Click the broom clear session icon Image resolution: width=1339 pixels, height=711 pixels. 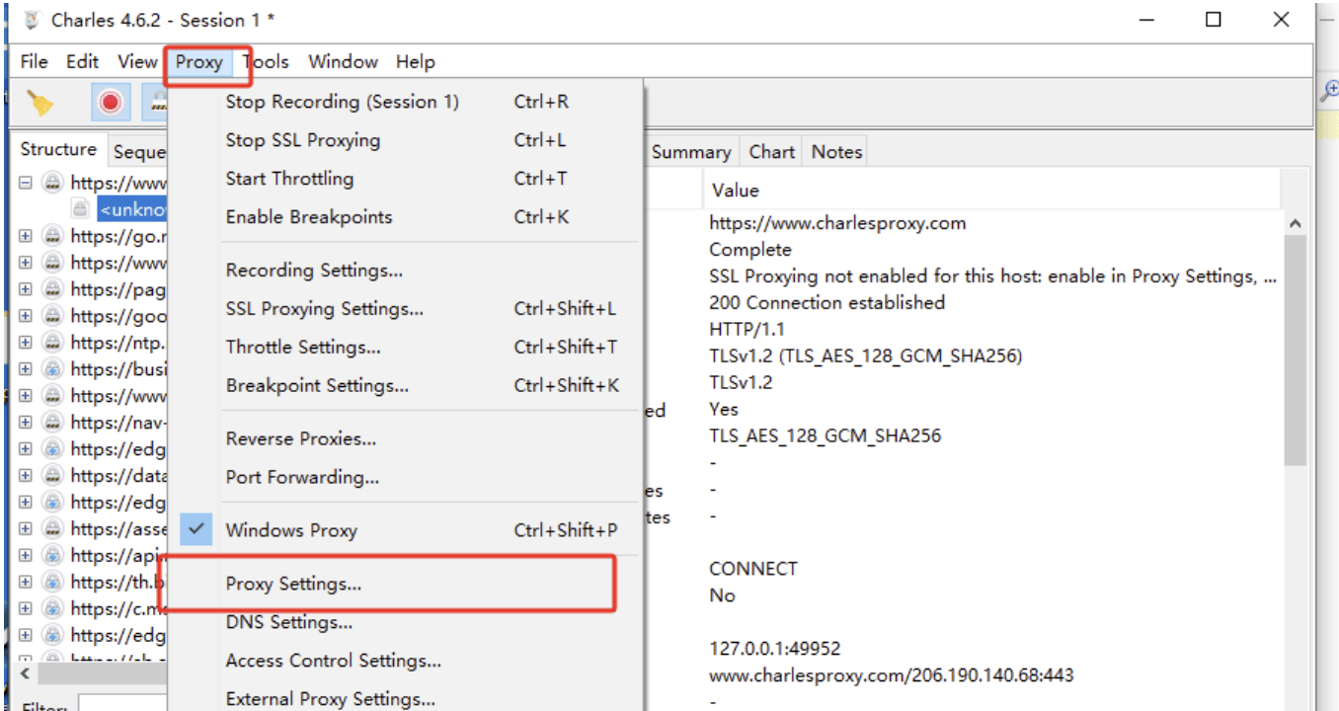coord(39,103)
